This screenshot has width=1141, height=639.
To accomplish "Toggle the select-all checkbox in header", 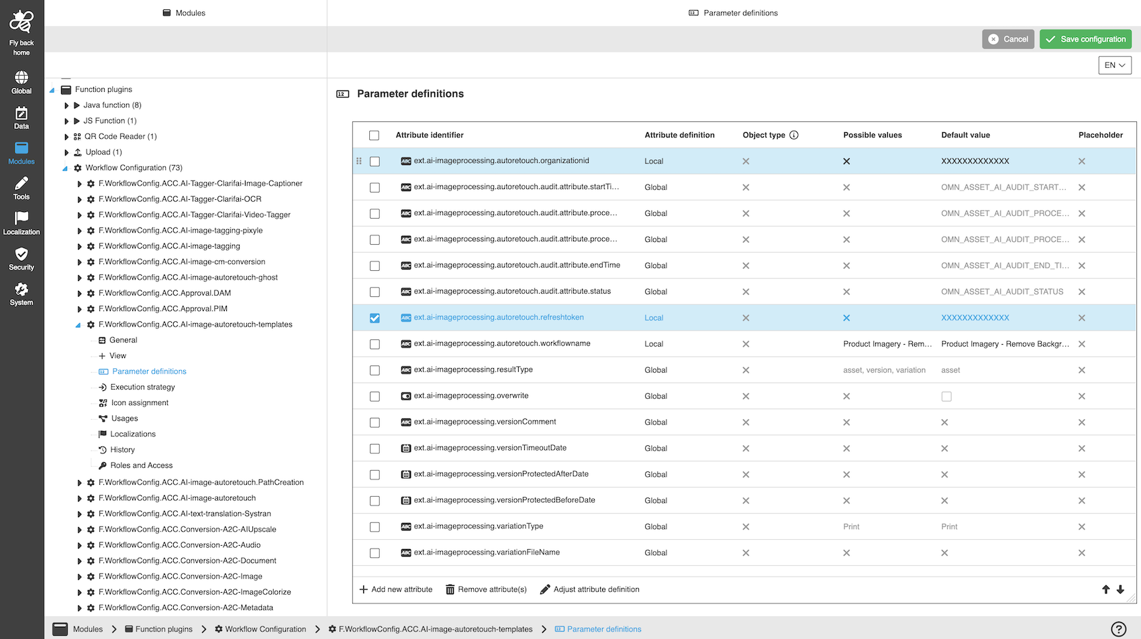I will [374, 135].
